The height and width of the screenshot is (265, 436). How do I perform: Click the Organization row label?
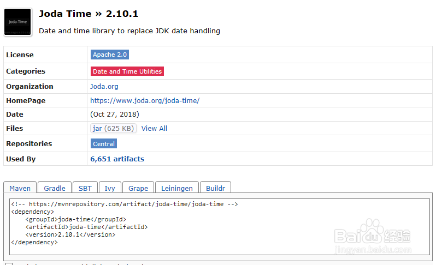tap(30, 87)
